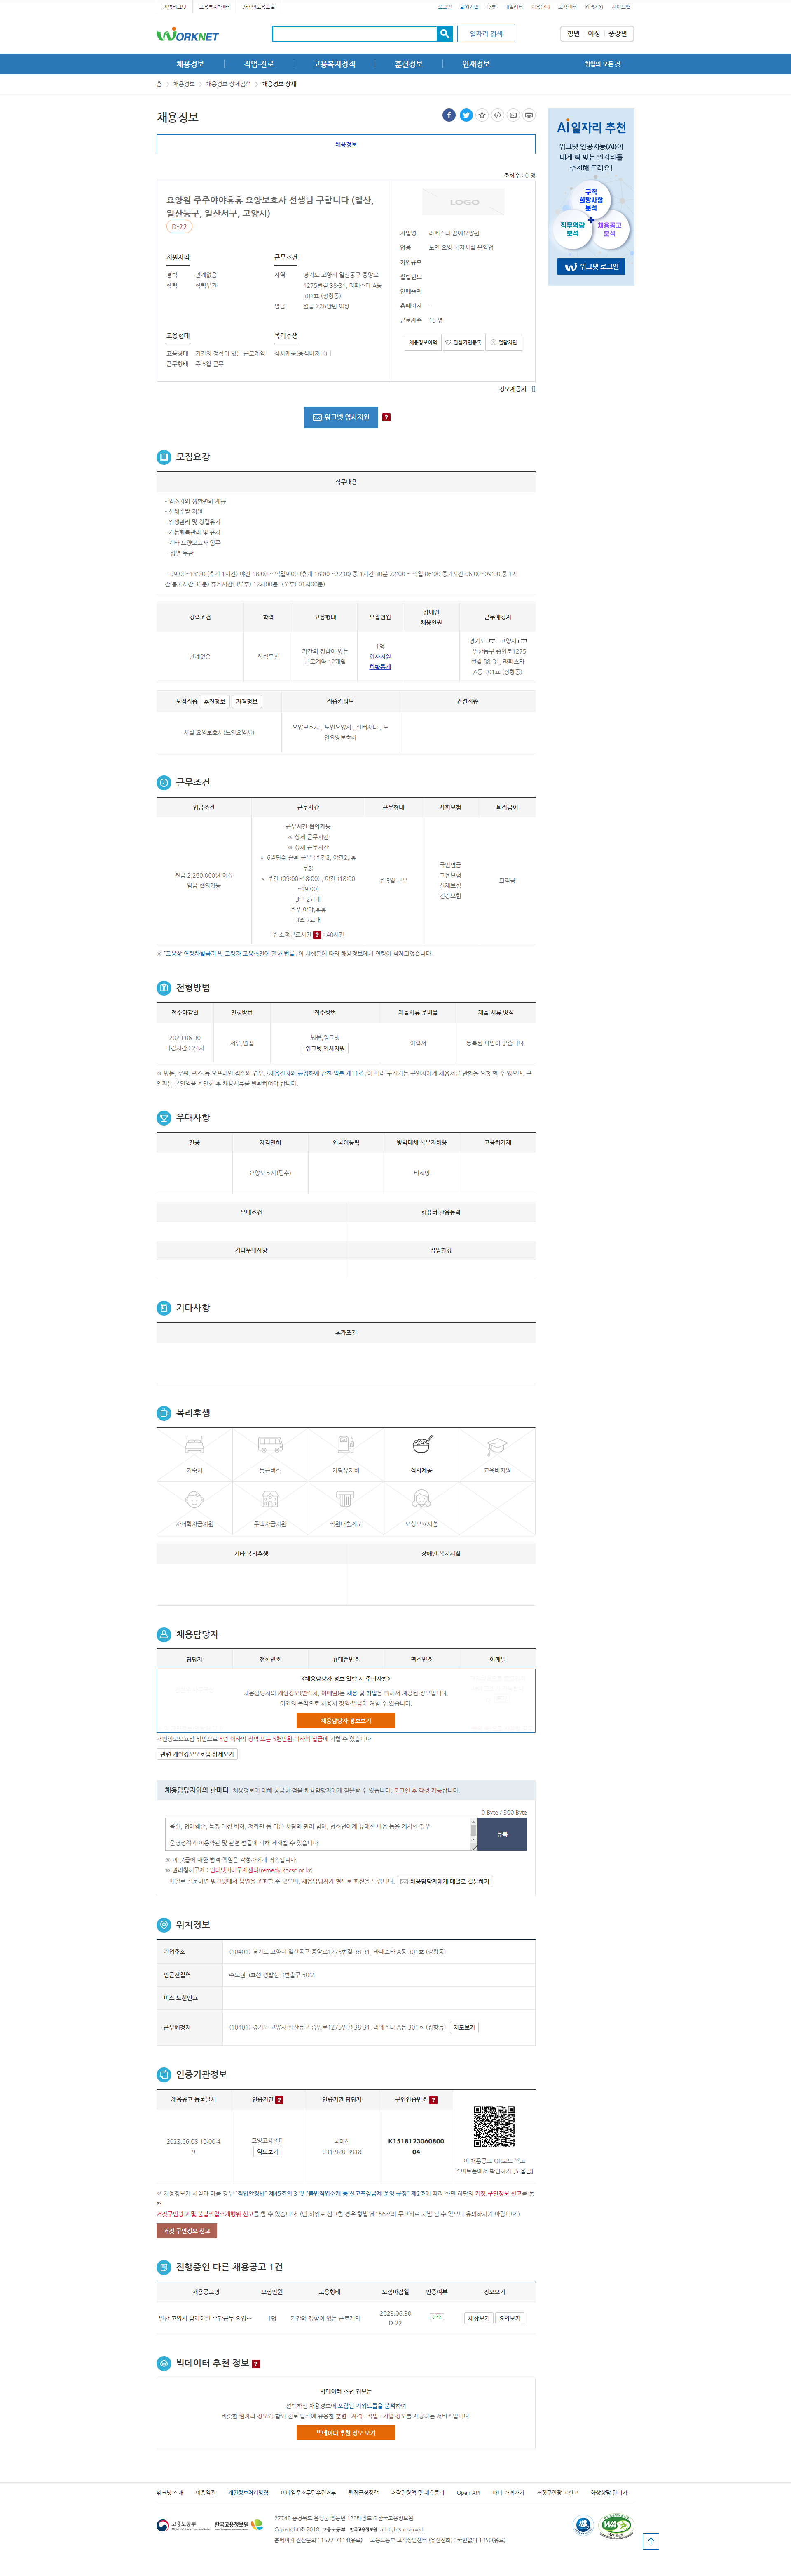
Task: Click the 여성 button
Action: 593,34
